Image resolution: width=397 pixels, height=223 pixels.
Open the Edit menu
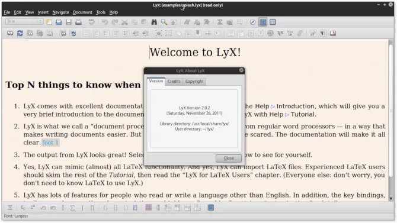(17, 12)
